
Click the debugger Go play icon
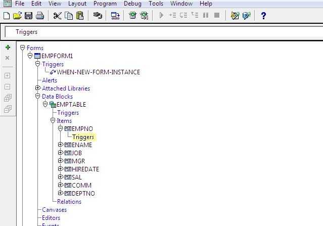[x=162, y=15]
